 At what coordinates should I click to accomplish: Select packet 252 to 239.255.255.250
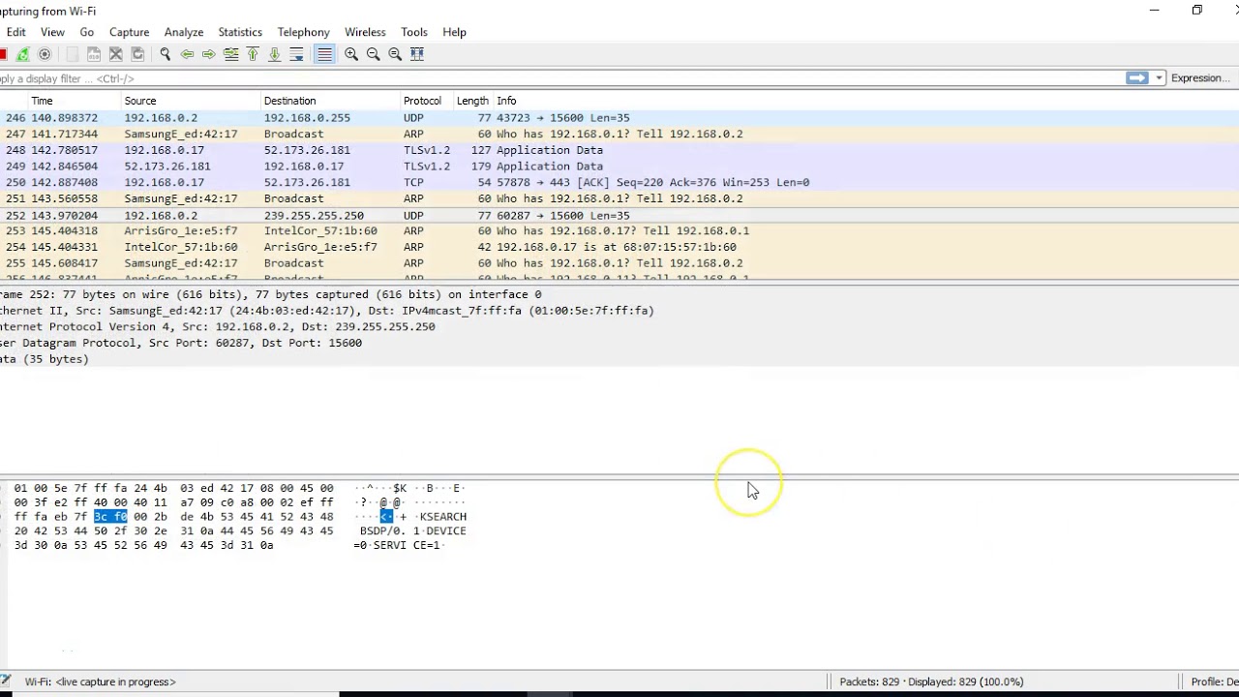619,215
